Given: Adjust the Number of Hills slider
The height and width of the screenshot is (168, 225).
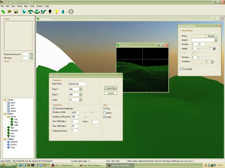Looking at the screenshot, I should 90,113.
